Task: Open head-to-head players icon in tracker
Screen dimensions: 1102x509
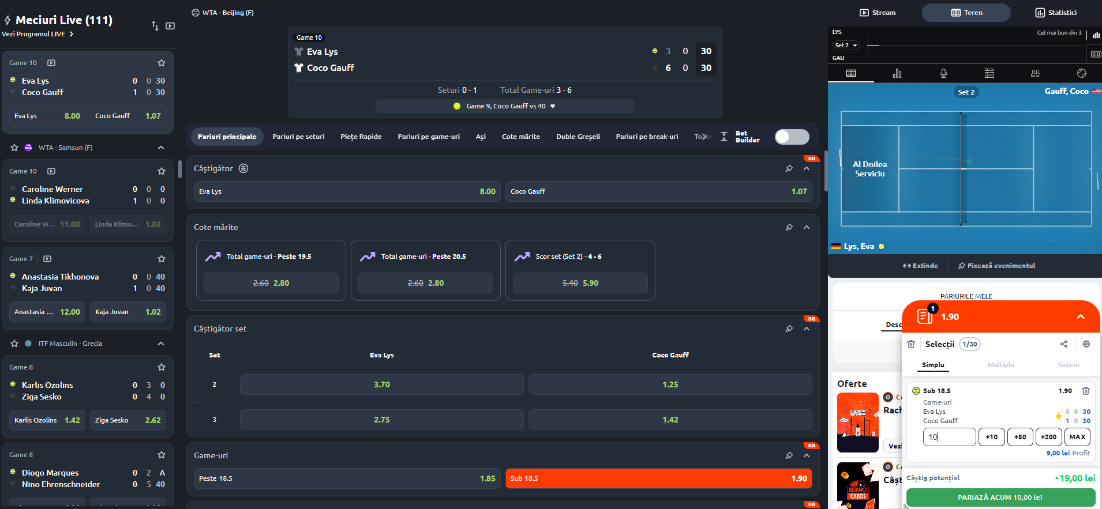Action: click(x=1036, y=73)
